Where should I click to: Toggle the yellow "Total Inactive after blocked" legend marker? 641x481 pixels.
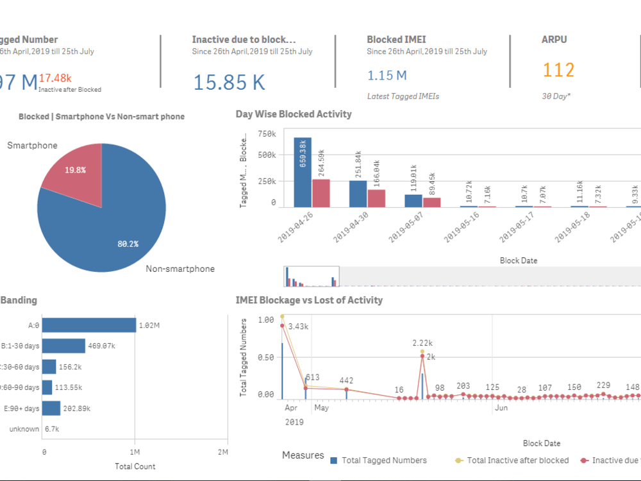coord(458,460)
